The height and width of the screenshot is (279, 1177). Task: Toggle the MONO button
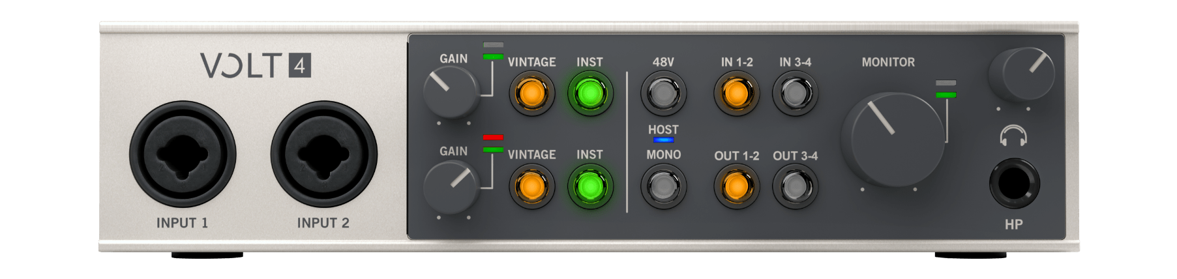pyautogui.click(x=663, y=186)
